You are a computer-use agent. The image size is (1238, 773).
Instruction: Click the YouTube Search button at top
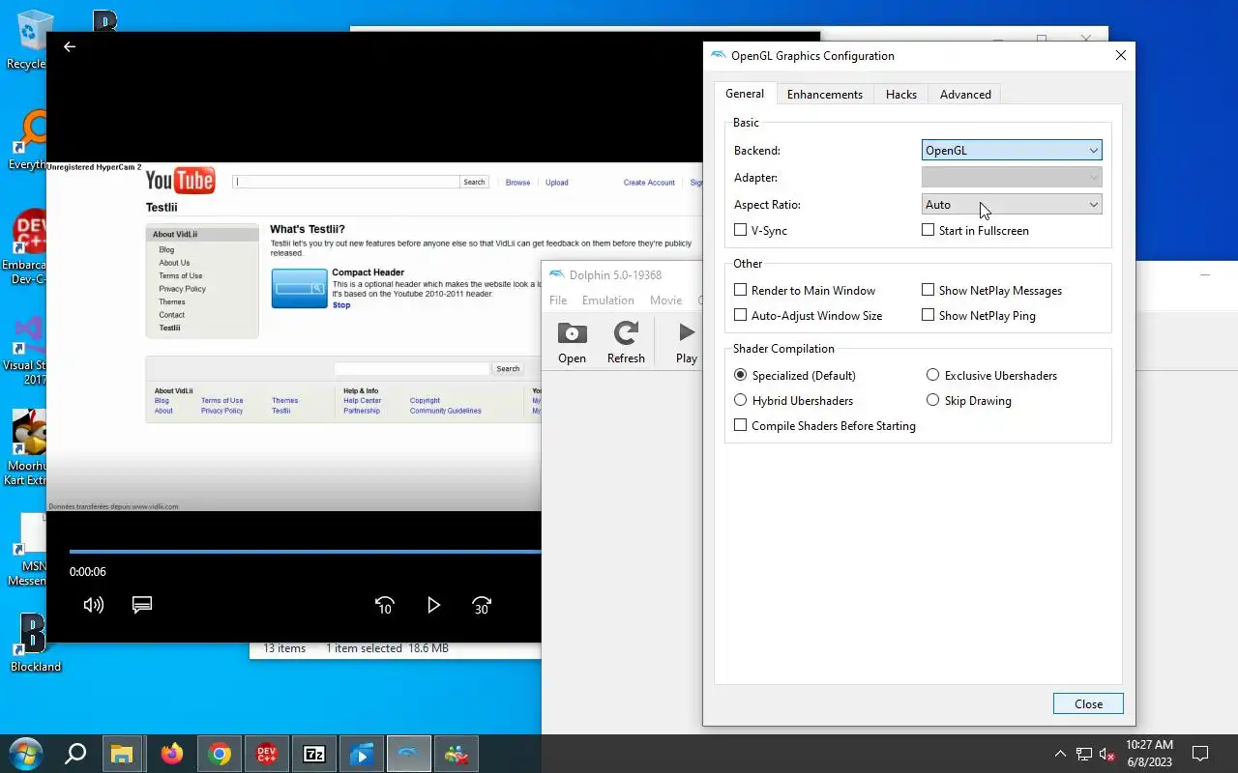(x=474, y=182)
